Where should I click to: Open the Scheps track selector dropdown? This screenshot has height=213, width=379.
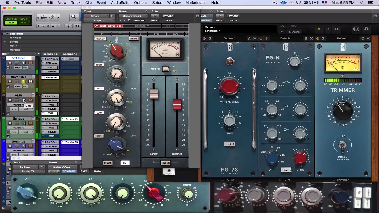(x=96, y=16)
